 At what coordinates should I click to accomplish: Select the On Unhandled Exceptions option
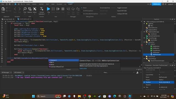click(x=90, y=14)
